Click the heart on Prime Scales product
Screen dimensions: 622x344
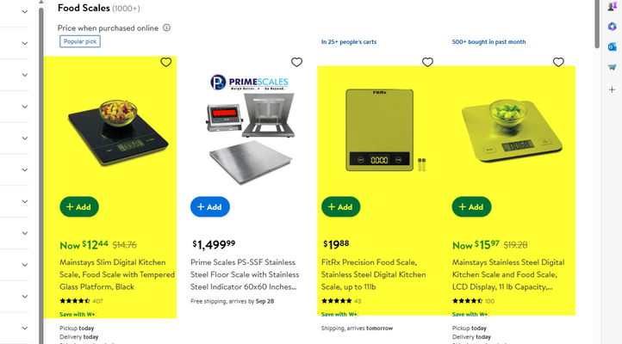pos(296,62)
